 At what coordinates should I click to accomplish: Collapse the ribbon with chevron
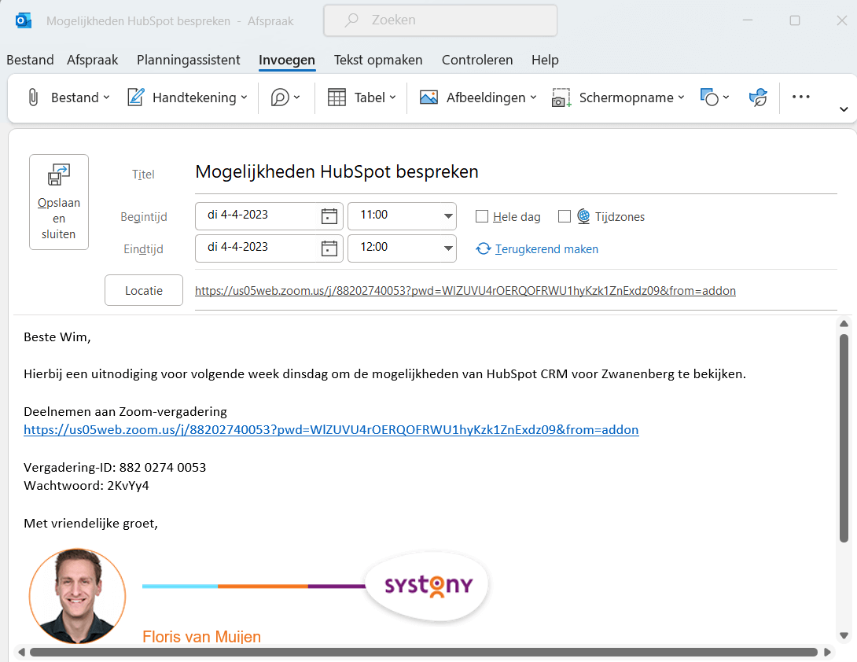(x=844, y=109)
